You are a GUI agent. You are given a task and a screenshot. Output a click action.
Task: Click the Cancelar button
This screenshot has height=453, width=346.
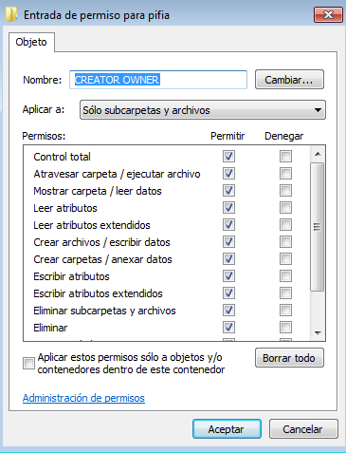tap(303, 429)
